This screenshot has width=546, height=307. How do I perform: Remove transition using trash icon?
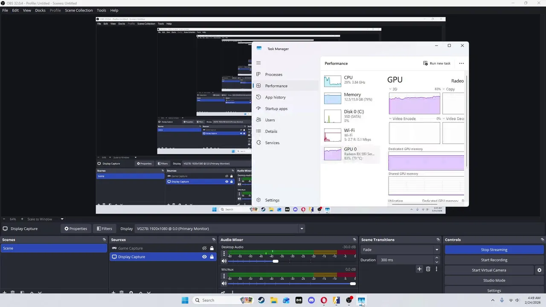point(428,269)
